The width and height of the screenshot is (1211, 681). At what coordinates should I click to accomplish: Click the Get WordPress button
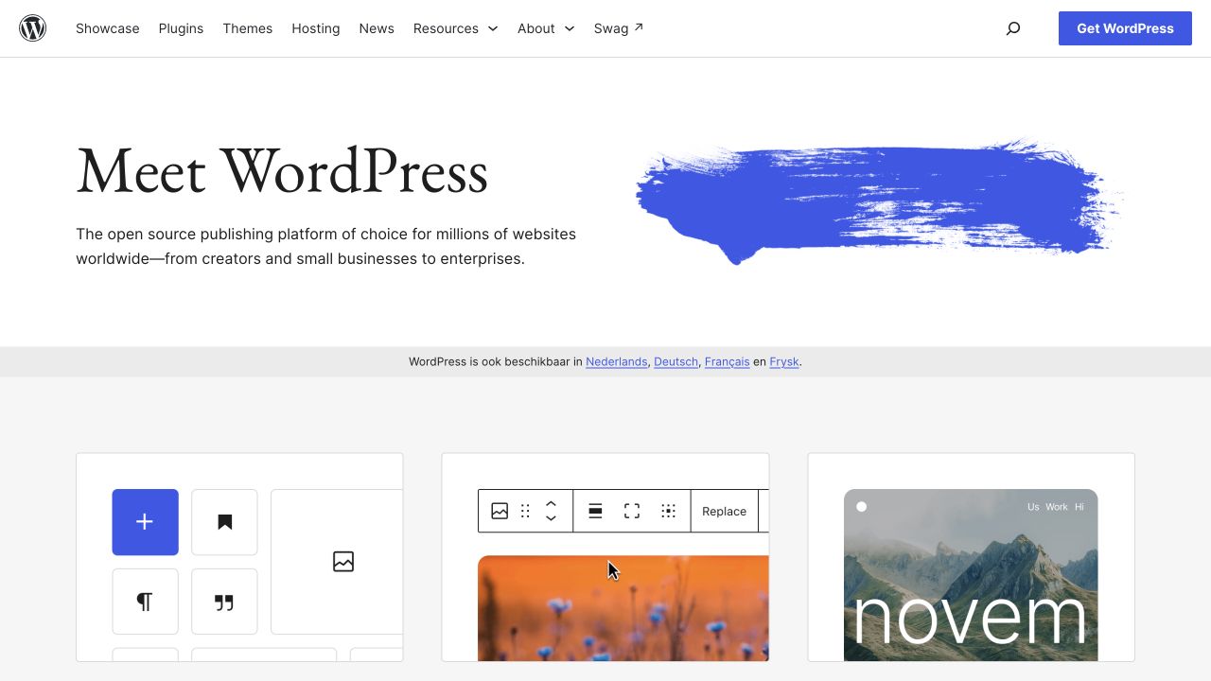pos(1125,28)
